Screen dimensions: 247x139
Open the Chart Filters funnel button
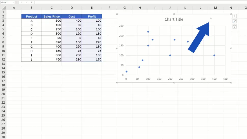(235, 27)
